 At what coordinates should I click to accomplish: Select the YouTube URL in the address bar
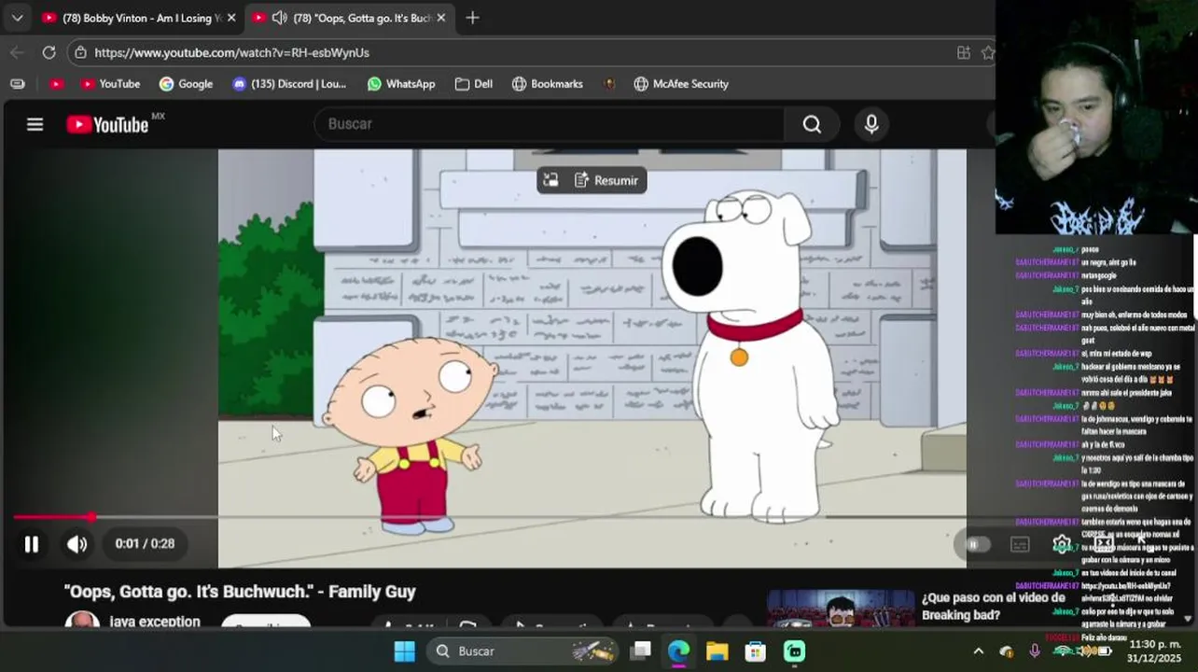click(231, 53)
